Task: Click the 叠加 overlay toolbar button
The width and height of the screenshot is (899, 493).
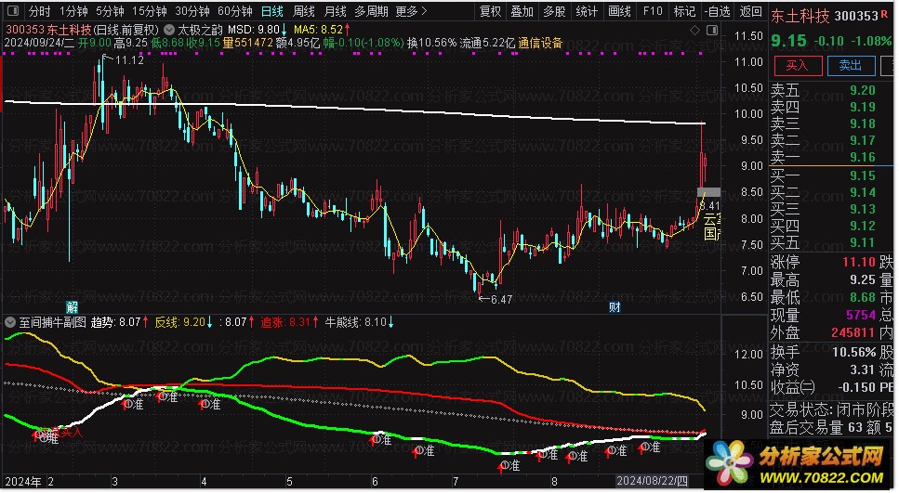Action: pyautogui.click(x=522, y=11)
